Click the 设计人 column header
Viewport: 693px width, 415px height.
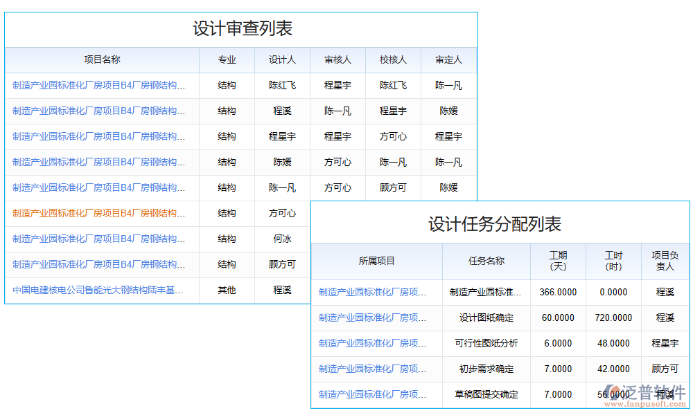click(282, 60)
